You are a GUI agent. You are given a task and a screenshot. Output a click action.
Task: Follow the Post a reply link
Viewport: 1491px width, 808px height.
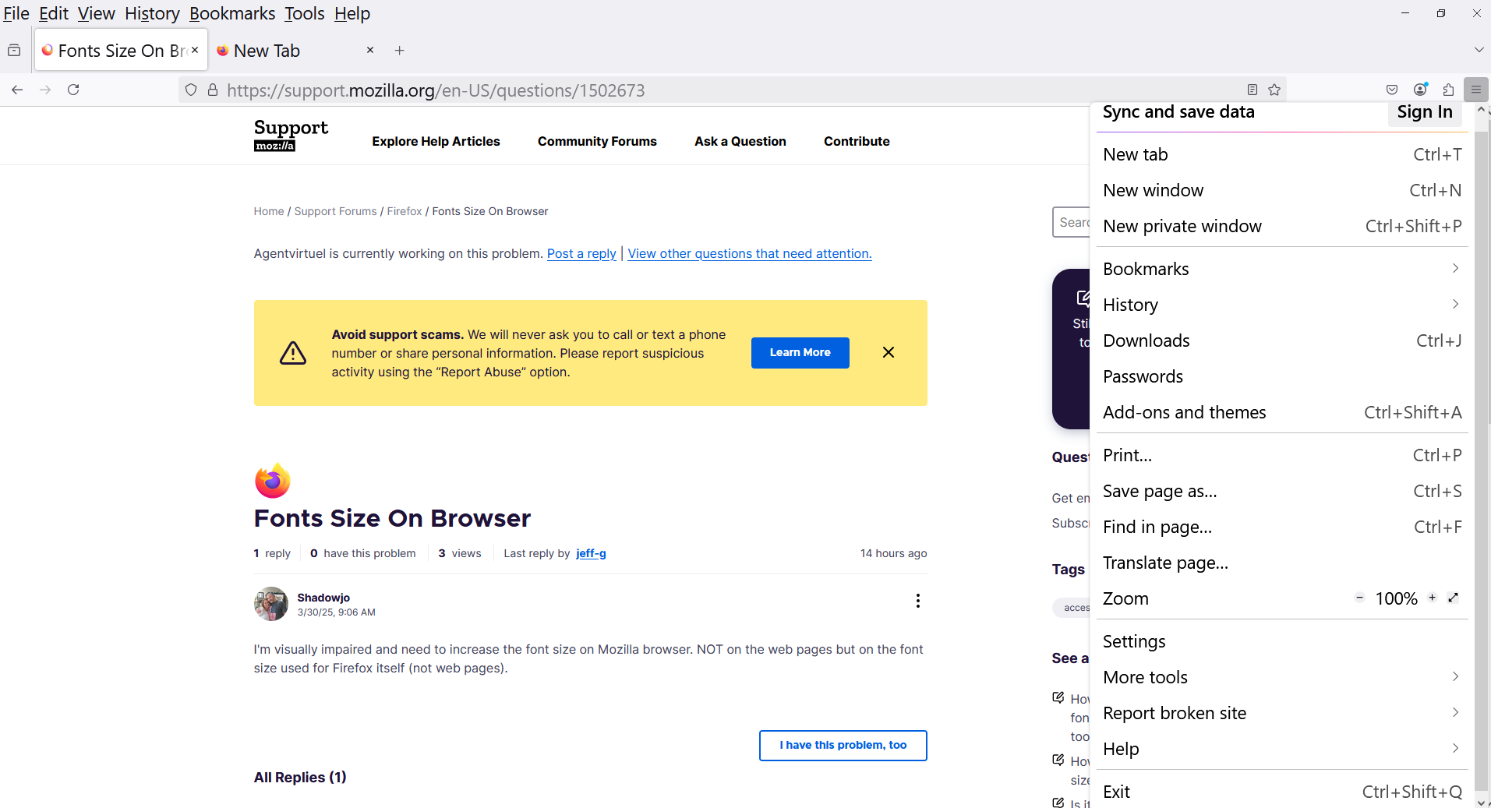(581, 253)
